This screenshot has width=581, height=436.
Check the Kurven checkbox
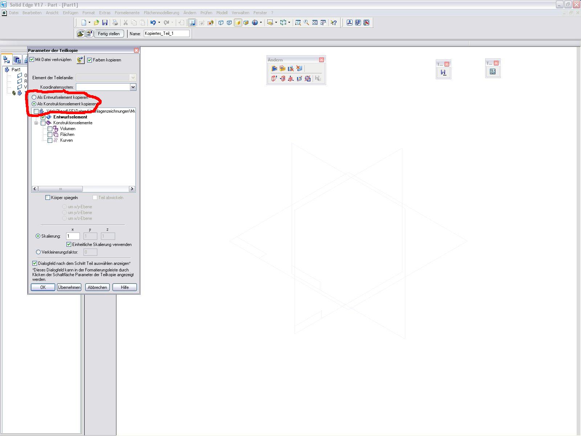[50, 140]
